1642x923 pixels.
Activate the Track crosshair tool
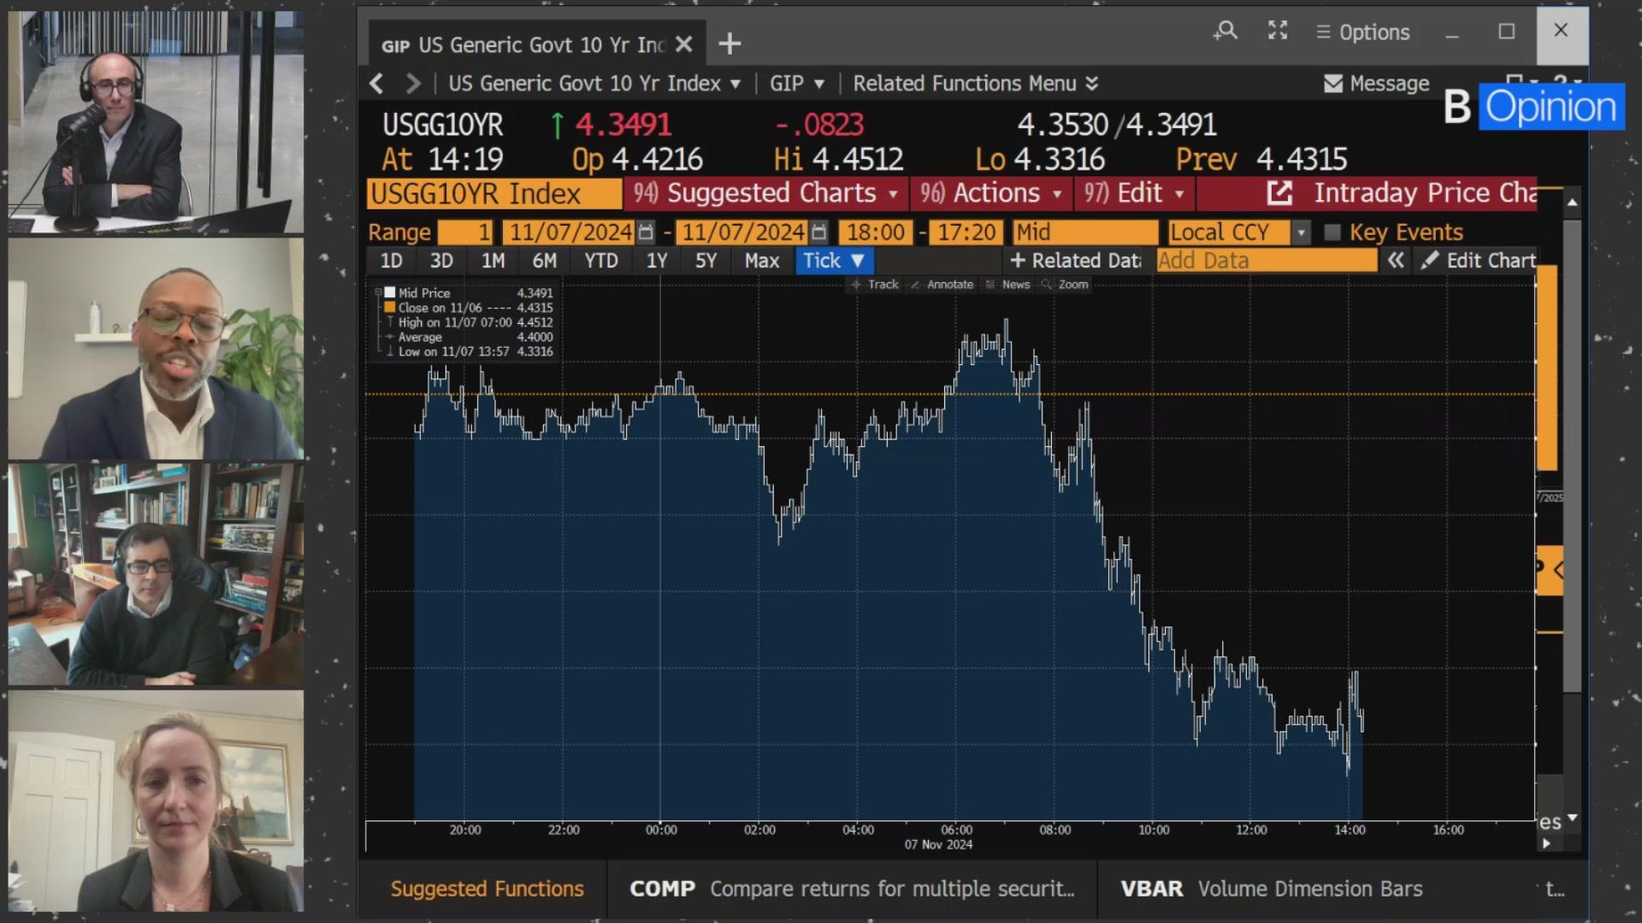(874, 285)
